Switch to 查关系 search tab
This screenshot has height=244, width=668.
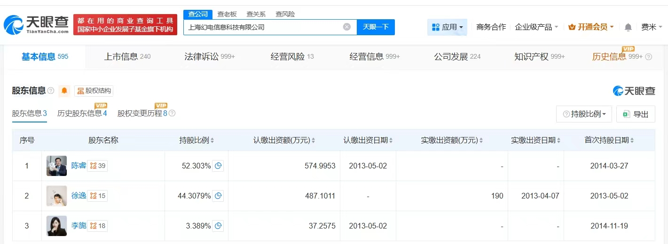(x=256, y=14)
